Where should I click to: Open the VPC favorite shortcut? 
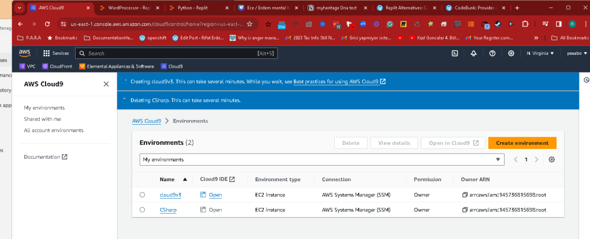tap(28, 66)
